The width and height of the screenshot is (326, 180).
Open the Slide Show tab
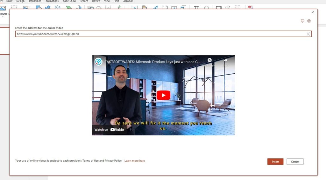tap(69, 1)
